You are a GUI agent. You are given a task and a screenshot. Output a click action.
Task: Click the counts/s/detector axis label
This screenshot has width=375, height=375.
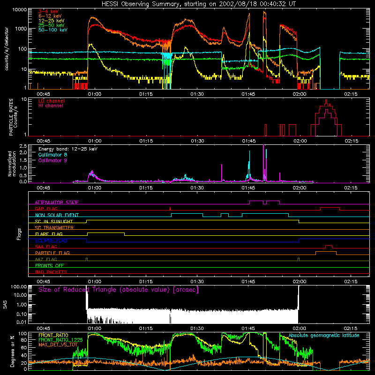click(7, 49)
